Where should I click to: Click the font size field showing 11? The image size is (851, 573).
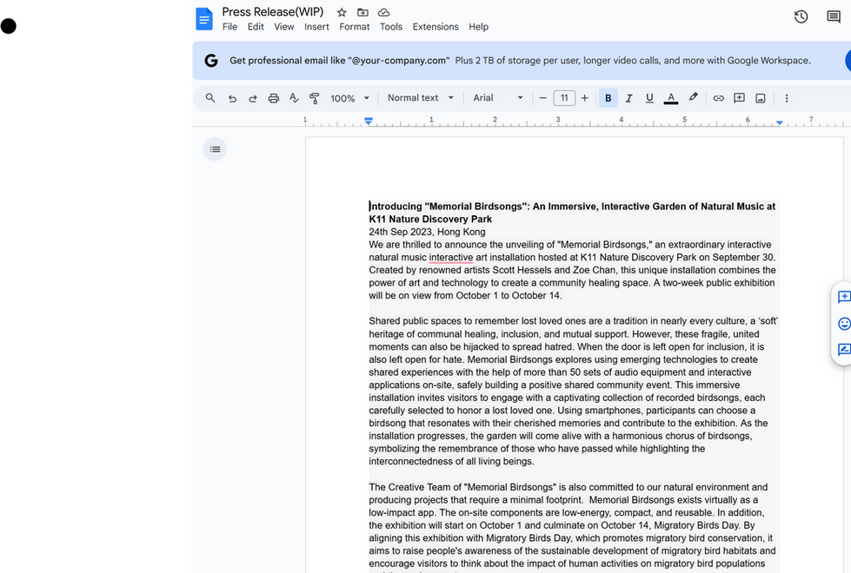pyautogui.click(x=564, y=98)
